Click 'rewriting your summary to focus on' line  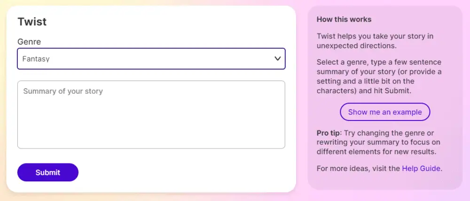[377, 142]
